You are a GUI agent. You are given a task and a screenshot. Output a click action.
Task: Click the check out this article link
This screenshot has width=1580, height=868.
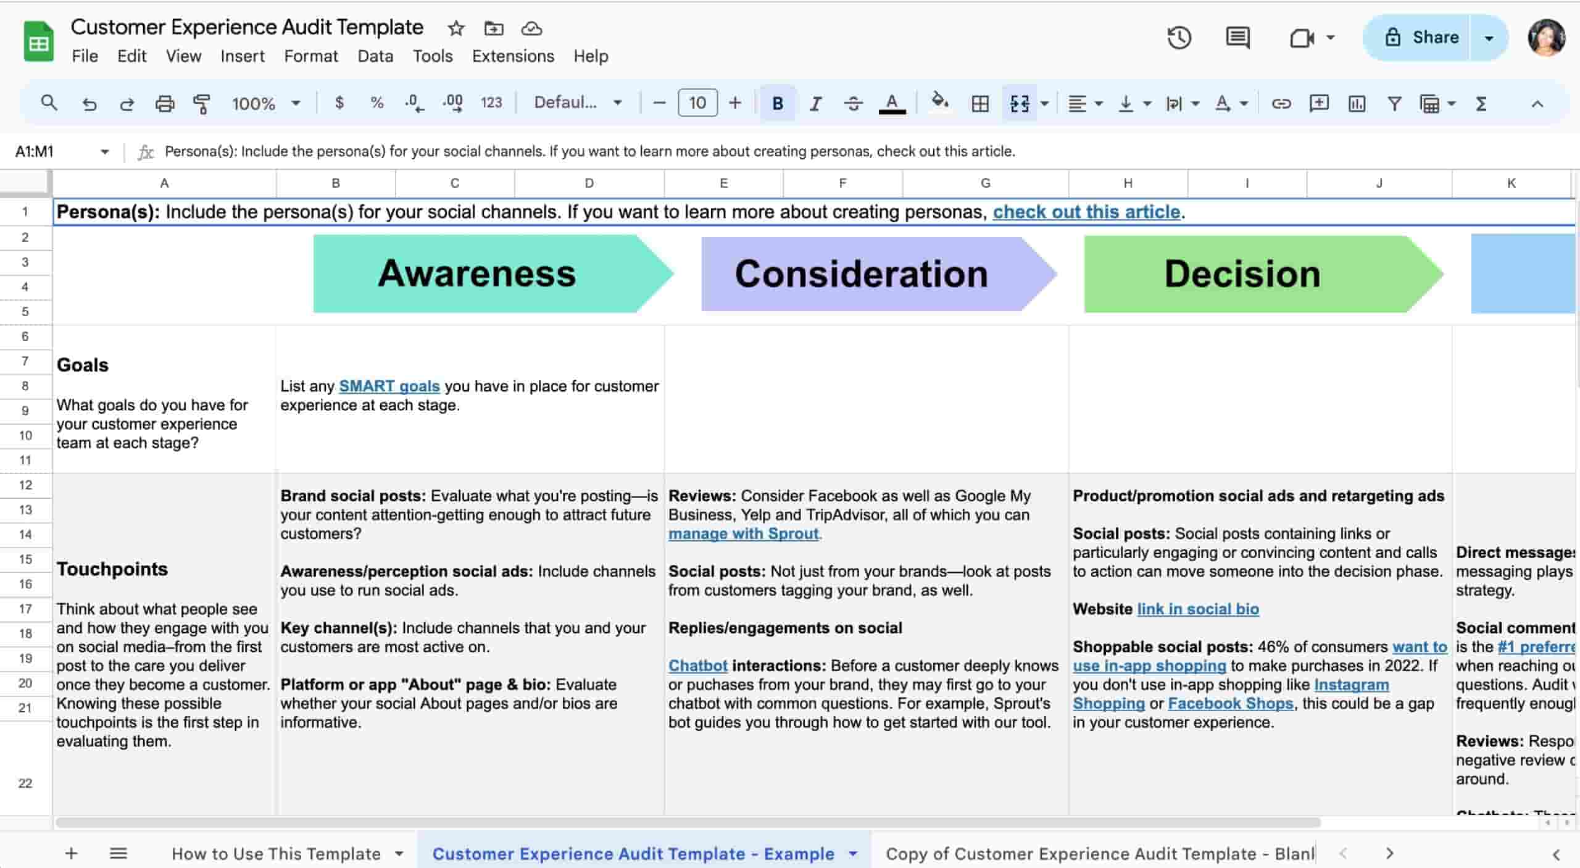click(x=1086, y=212)
